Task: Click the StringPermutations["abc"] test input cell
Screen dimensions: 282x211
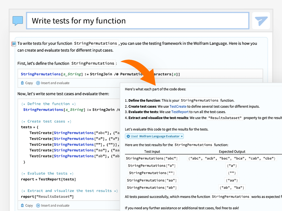Action: coord(152,158)
